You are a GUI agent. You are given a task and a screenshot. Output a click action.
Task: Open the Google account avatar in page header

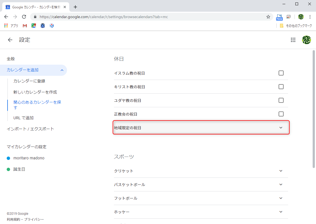[x=306, y=40]
